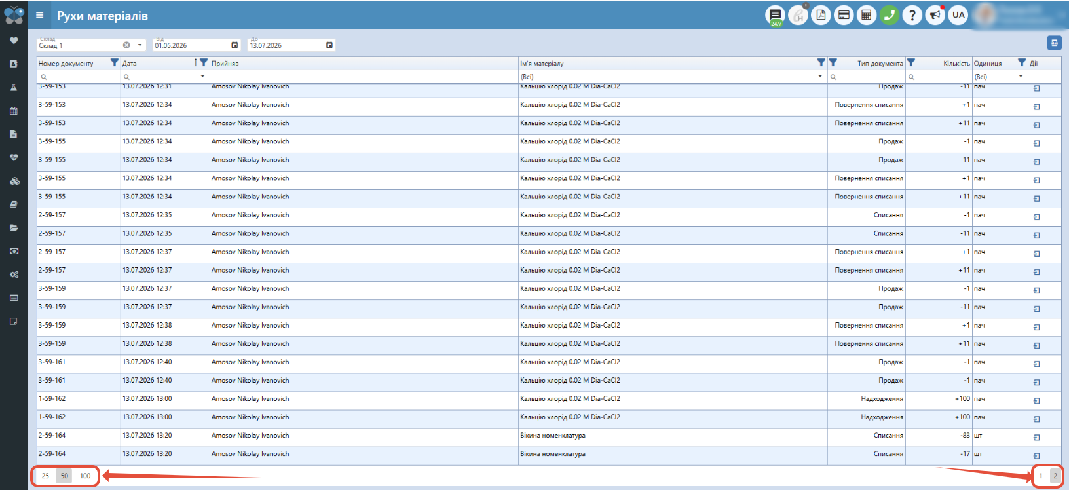The width and height of the screenshot is (1069, 490).
Task: Expand the Одиниця (Всі) filter dropdown
Action: [x=1021, y=77]
